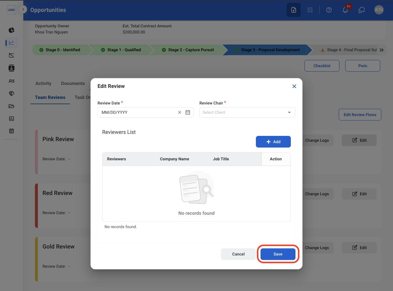Click the download document icon in header

[x=294, y=10]
